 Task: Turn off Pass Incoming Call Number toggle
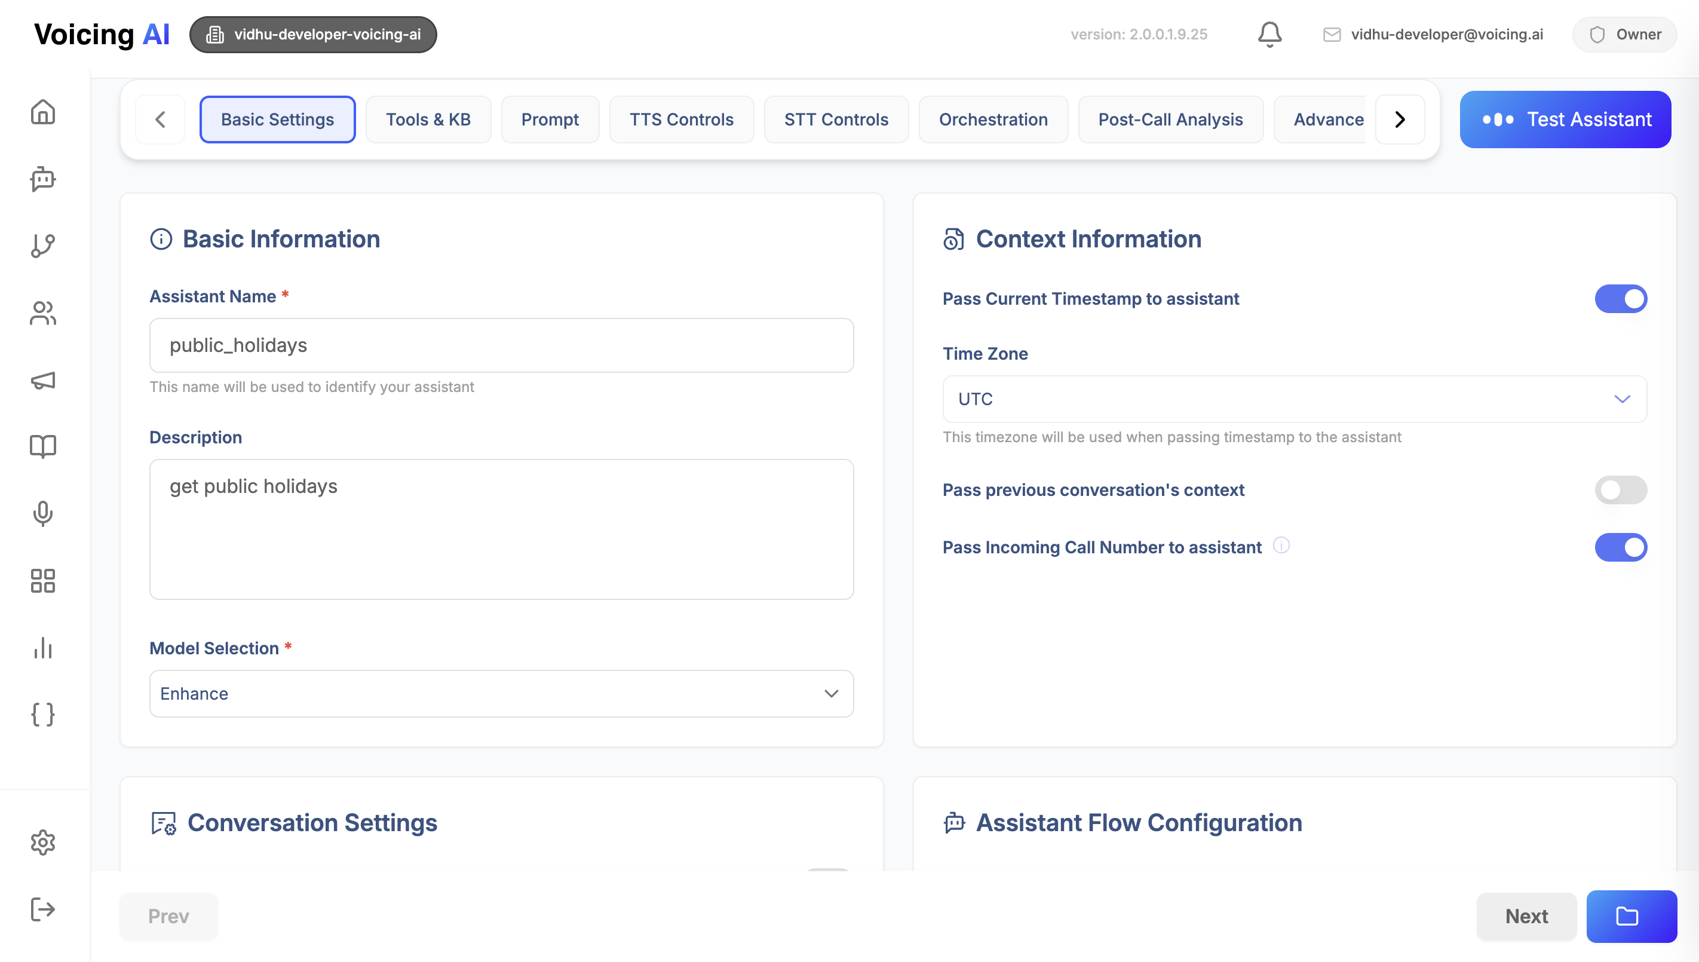pos(1620,547)
